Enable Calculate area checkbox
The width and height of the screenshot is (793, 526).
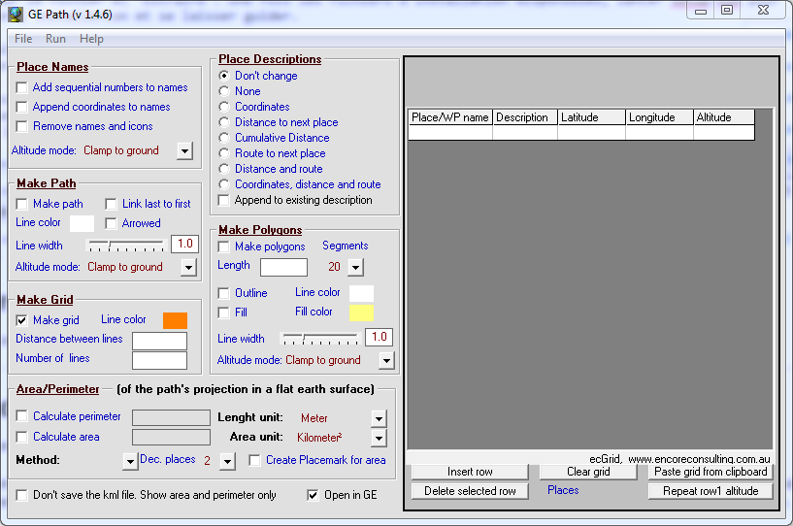(21, 437)
